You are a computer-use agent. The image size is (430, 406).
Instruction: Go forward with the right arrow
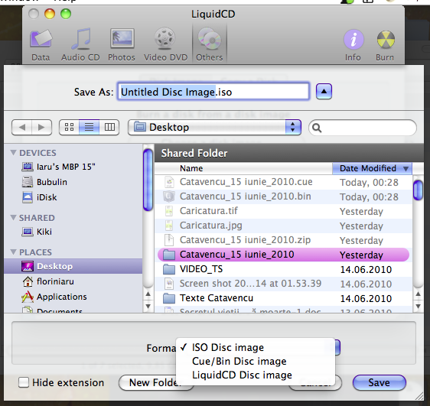coord(41,128)
